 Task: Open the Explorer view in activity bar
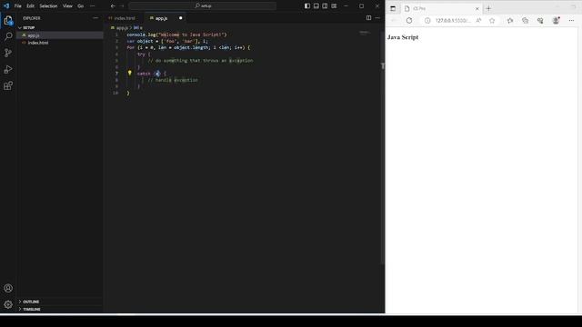pyautogui.click(x=8, y=20)
